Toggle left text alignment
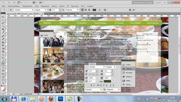This screenshot has height=102, width=181. click(82, 10)
